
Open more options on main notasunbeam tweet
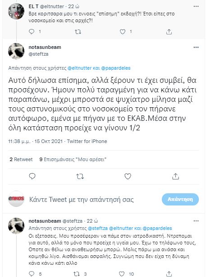[196, 48]
